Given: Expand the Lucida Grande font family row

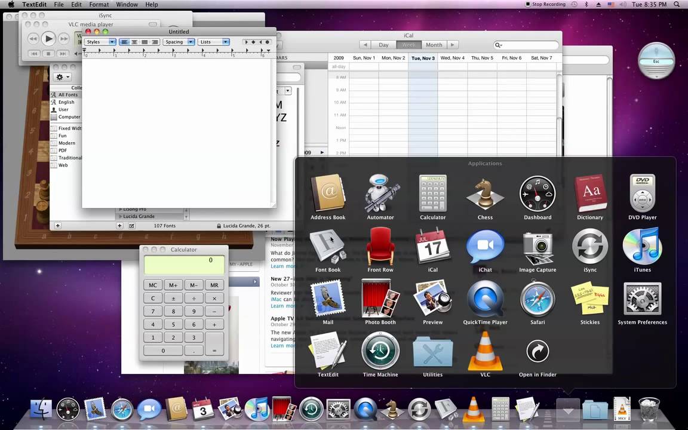Looking at the screenshot, I should point(121,216).
